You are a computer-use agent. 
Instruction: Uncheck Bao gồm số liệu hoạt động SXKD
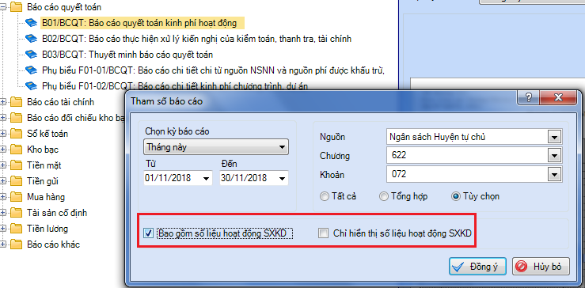[x=149, y=233]
